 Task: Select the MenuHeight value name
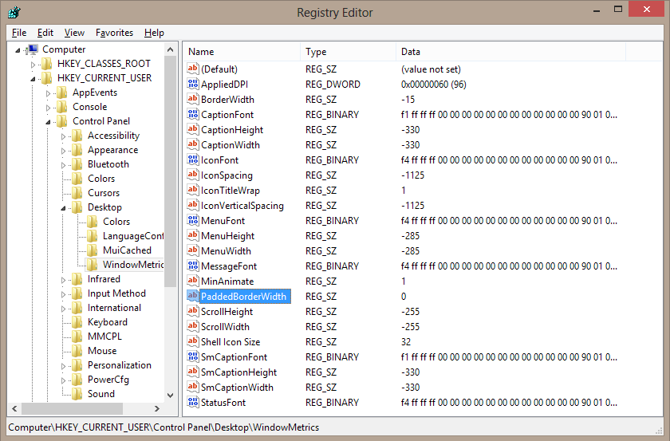coord(228,236)
